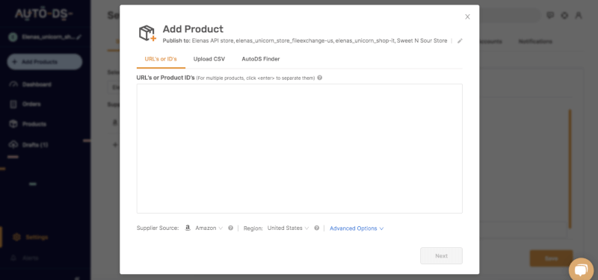598x280 pixels.
Task: Close the Add Product dialog
Action: tap(467, 16)
